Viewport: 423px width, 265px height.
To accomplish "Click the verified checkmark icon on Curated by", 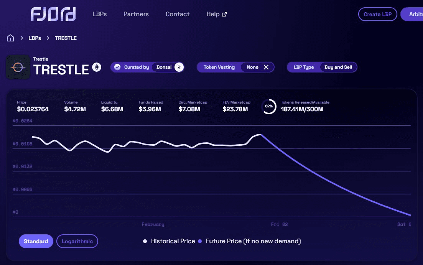I will [x=117, y=67].
